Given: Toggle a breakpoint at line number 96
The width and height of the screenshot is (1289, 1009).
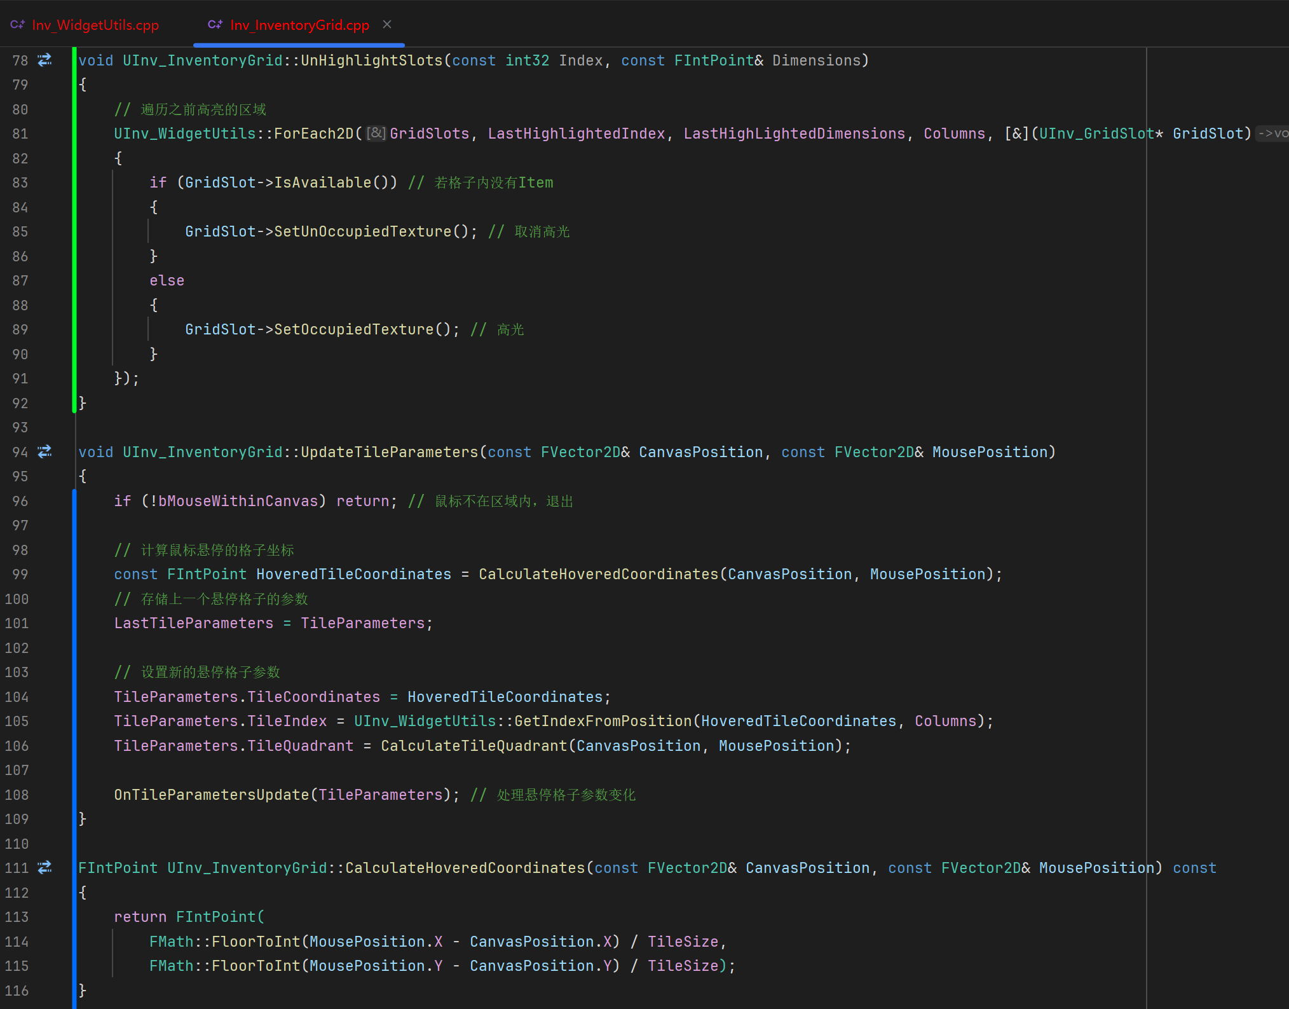Looking at the screenshot, I should tap(20, 501).
